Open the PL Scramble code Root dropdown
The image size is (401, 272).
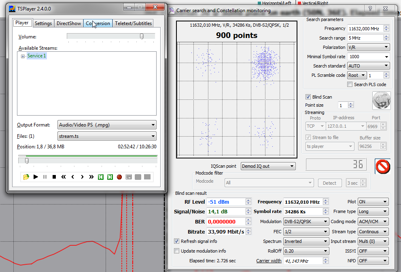coord(357,75)
